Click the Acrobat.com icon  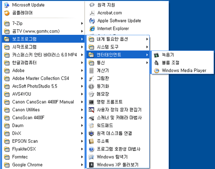click(92, 13)
